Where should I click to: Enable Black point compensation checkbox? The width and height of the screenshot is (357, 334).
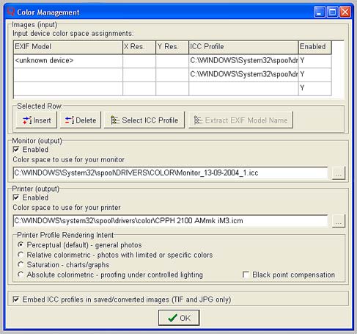pos(246,275)
